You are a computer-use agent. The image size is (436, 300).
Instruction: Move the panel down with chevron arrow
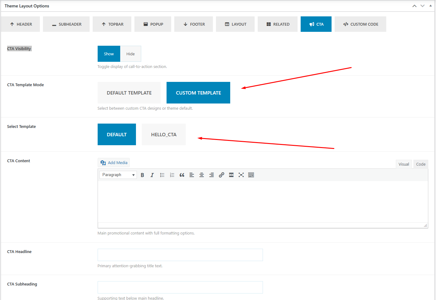pyautogui.click(x=422, y=6)
